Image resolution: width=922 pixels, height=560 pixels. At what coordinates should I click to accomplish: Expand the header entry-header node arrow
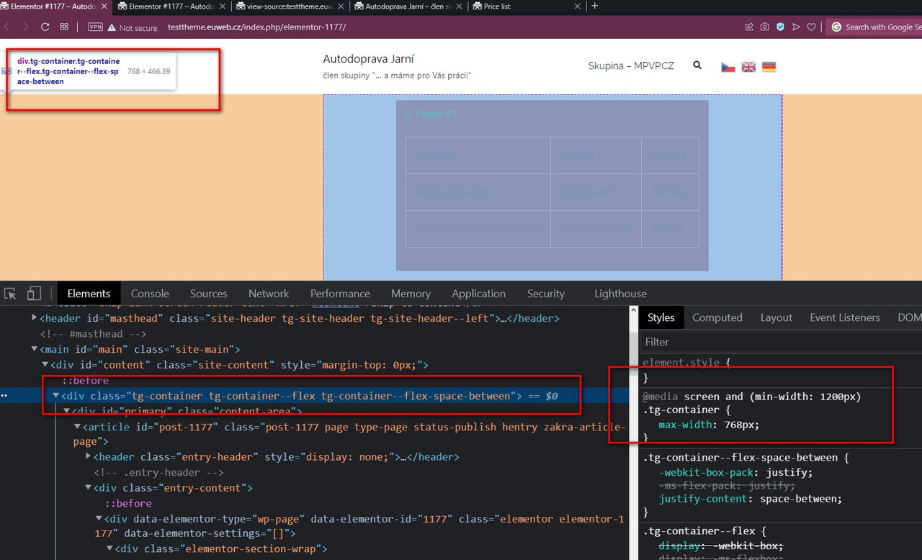[x=89, y=457]
